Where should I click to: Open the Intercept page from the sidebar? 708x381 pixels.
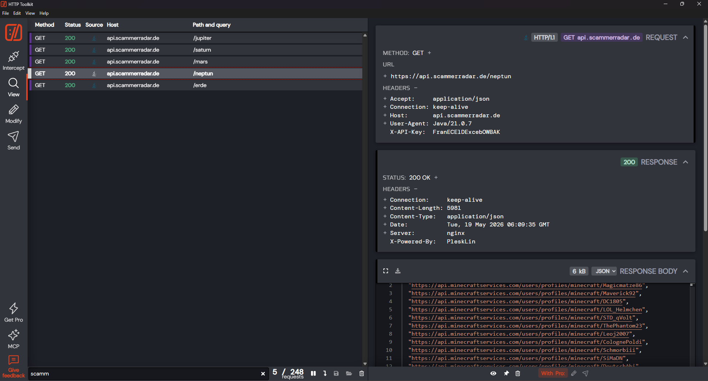point(14,60)
